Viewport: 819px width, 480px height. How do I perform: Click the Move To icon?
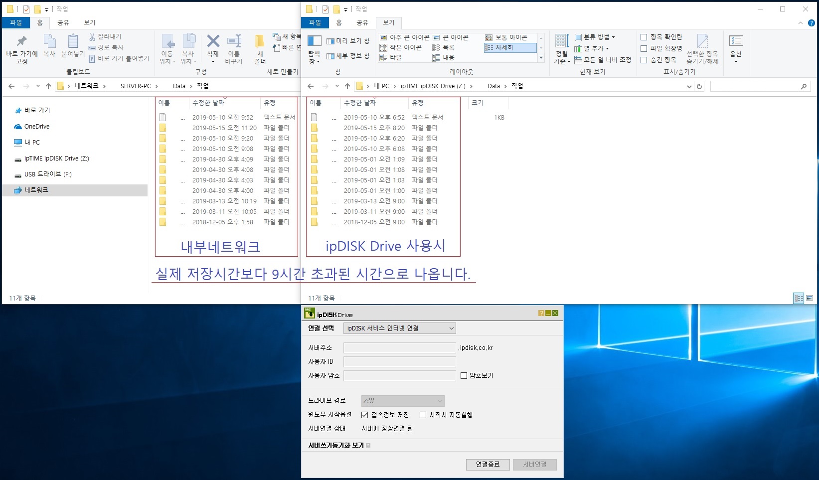click(x=167, y=41)
